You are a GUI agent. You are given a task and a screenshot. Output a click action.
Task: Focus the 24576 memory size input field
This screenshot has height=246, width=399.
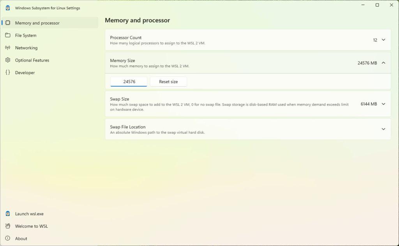129,81
